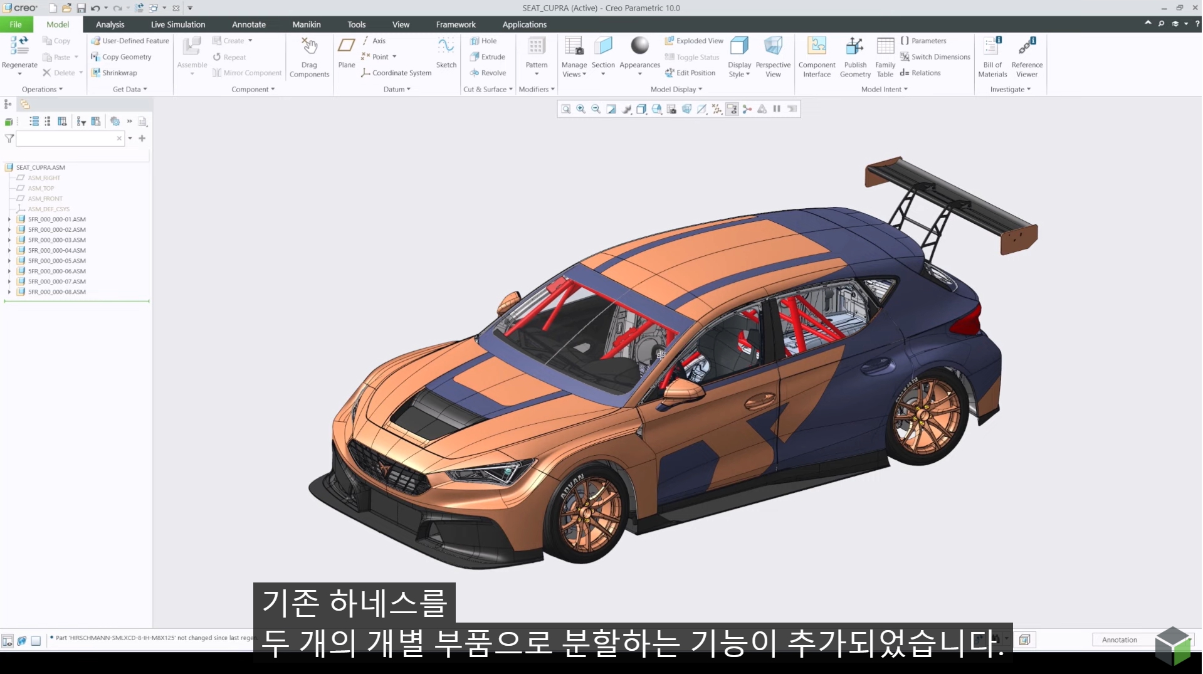Select SEAT_CUPRA.ASM in Model Tree
Image resolution: width=1203 pixels, height=674 pixels.
point(40,167)
